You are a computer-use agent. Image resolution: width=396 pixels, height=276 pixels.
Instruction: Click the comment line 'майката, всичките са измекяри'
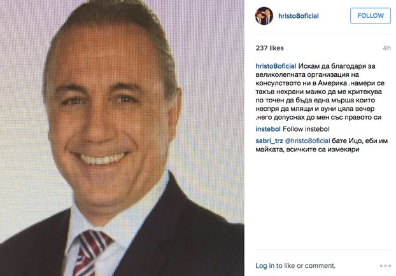pos(308,149)
